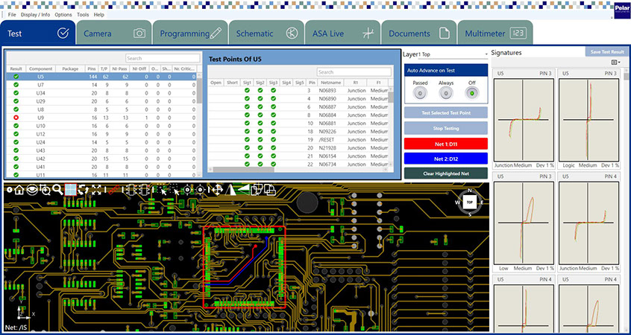
Task: Click Clear Highlighted Net button
Action: coord(445,173)
